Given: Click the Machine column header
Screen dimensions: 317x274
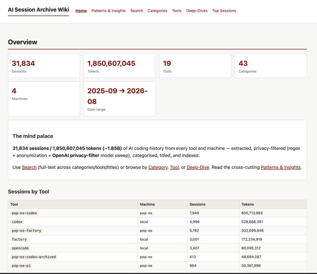Looking at the screenshot, I should pyautogui.click(x=162, y=204).
